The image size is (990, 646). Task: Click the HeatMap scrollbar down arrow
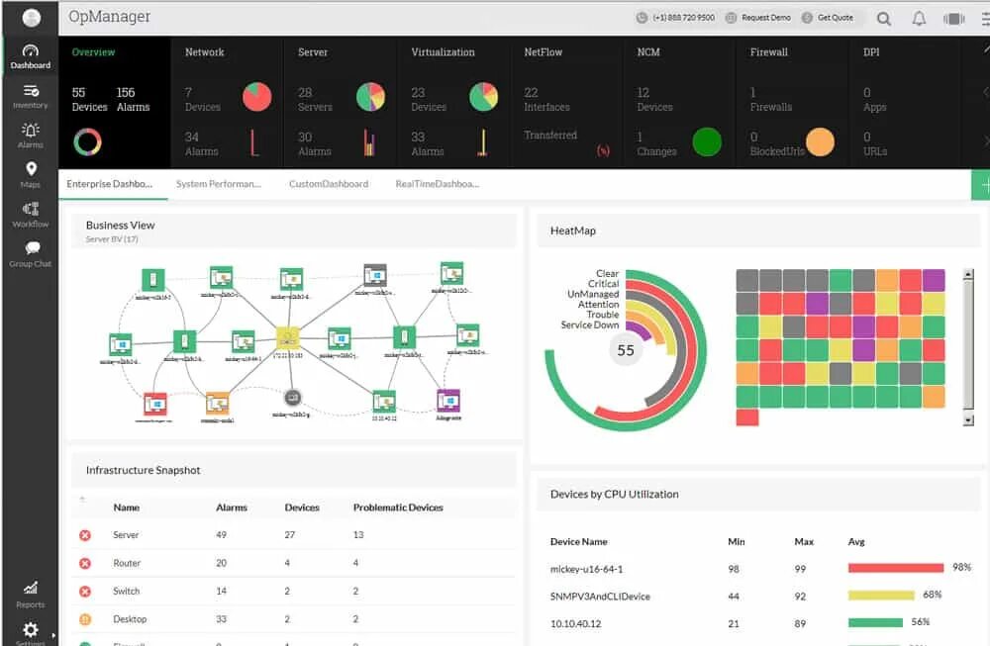click(x=968, y=420)
